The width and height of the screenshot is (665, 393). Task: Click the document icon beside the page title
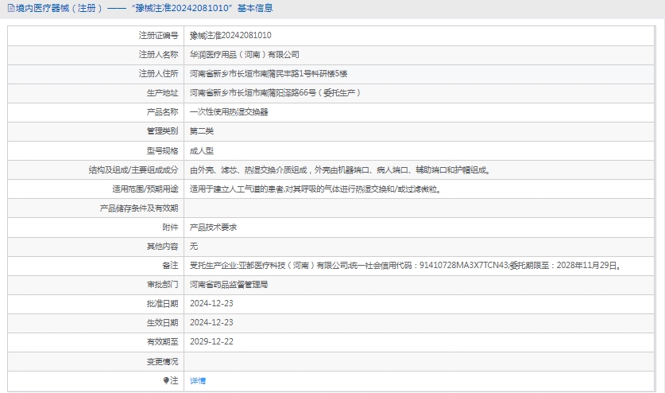pos(10,8)
